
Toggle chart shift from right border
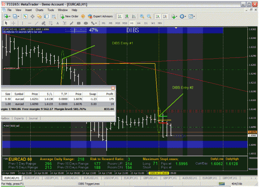[165, 16]
